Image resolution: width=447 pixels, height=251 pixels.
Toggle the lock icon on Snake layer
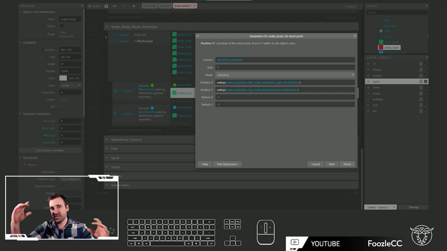[421, 93]
